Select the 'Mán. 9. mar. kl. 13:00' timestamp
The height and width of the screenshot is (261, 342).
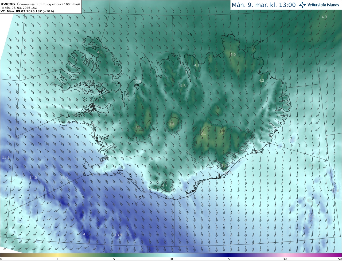coord(263,5)
